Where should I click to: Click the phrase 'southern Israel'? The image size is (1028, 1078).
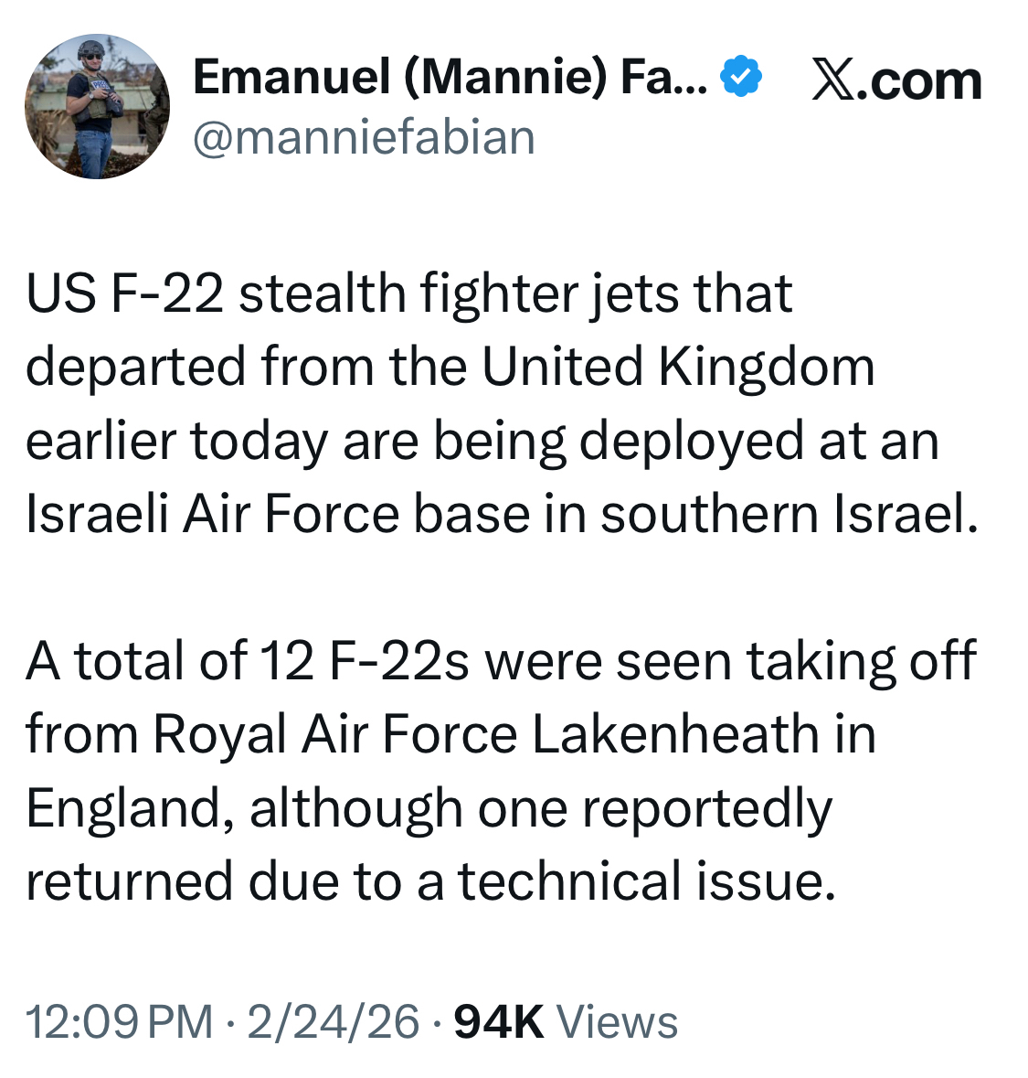tap(788, 514)
